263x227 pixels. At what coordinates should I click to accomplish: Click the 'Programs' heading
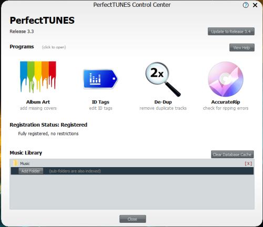(22, 47)
